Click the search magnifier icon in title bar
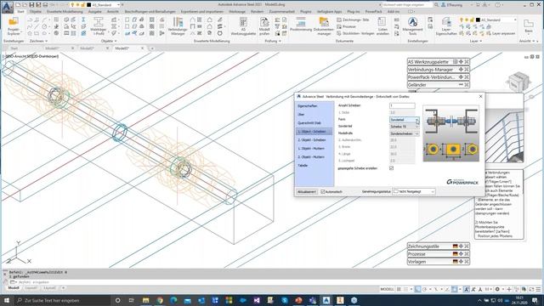Screen dimensions: 544x306 436,5
